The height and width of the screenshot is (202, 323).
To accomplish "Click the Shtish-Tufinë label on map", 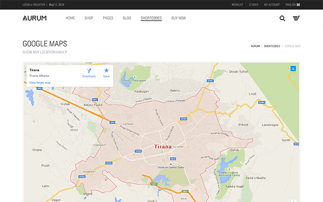I will click(238, 72).
